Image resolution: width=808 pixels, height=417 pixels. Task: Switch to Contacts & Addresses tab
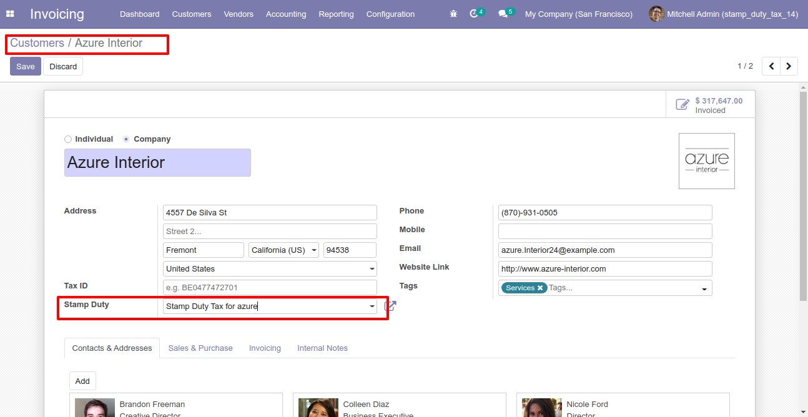pyautogui.click(x=112, y=348)
